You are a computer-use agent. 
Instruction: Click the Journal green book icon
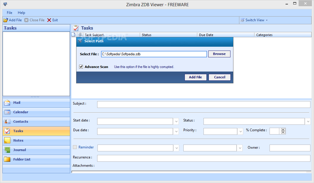pos(7,150)
